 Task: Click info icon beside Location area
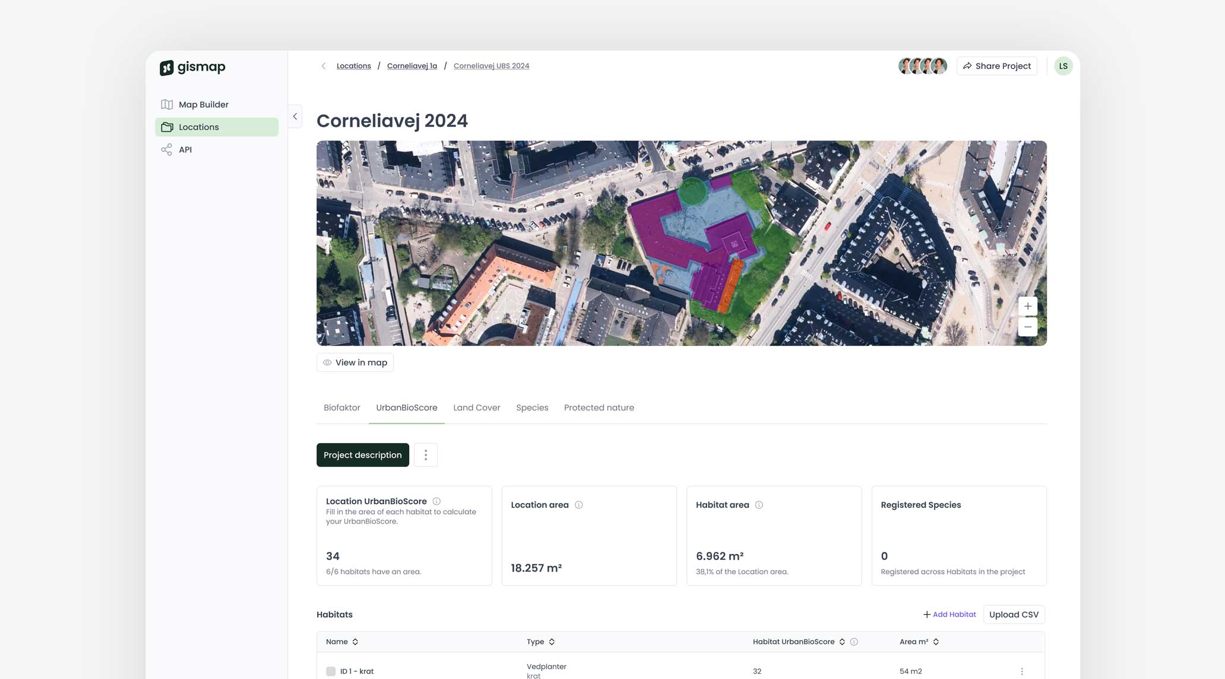[578, 505]
